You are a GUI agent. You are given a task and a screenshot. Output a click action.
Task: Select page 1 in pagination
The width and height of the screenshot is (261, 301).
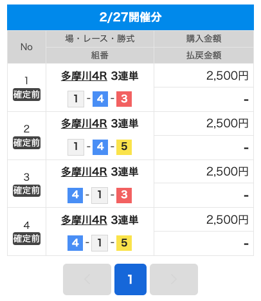130,279
